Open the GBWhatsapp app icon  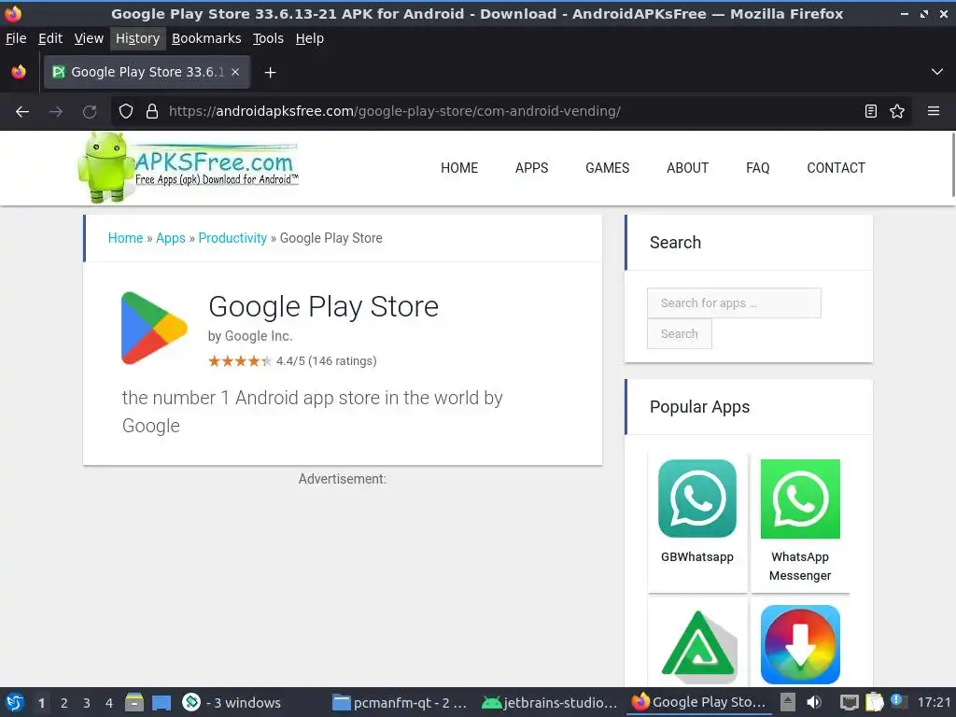[x=697, y=499]
